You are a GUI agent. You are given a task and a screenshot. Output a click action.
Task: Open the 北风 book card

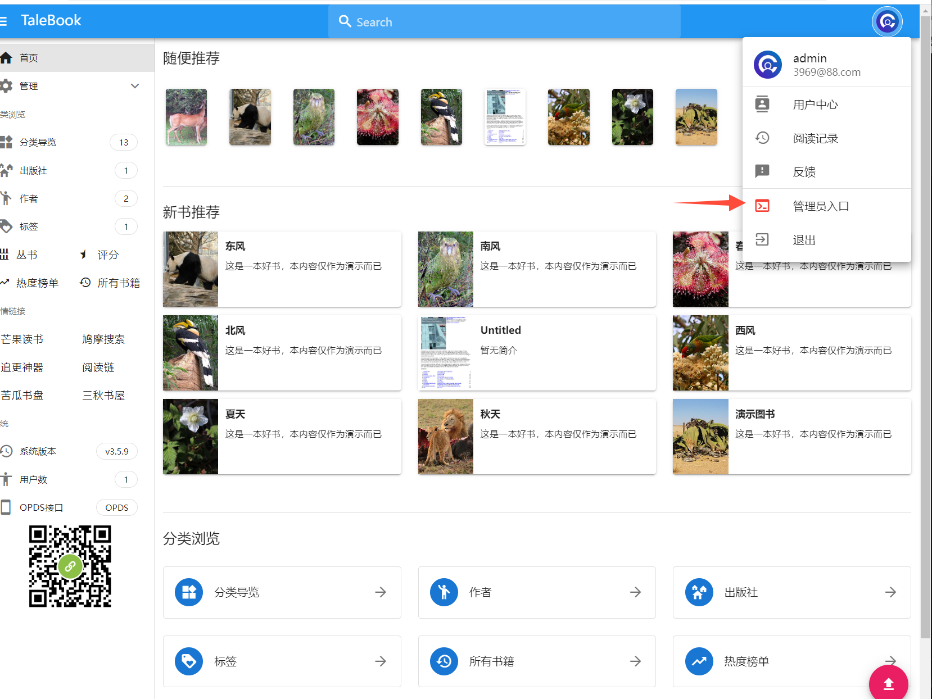(x=282, y=353)
